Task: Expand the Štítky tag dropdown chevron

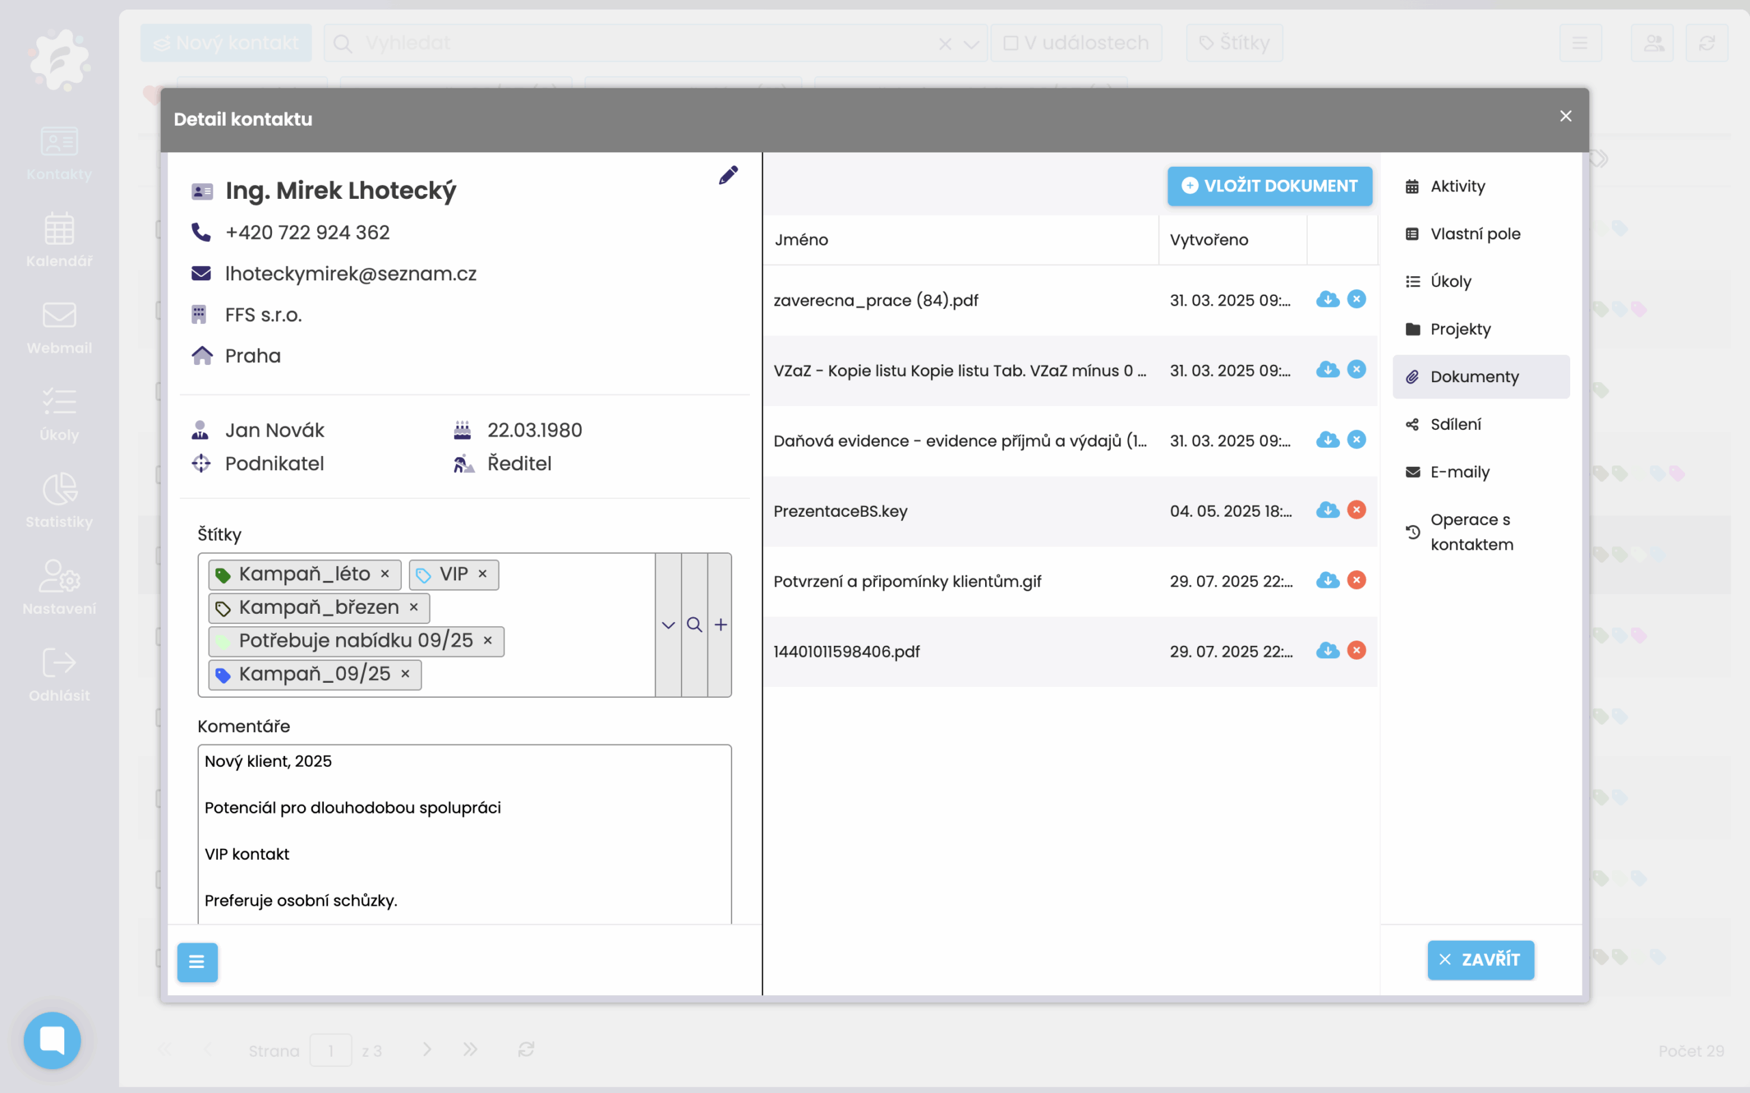Action: (x=668, y=625)
